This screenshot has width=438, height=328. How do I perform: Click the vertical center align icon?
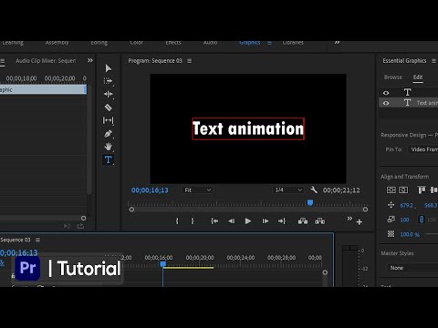click(x=391, y=190)
